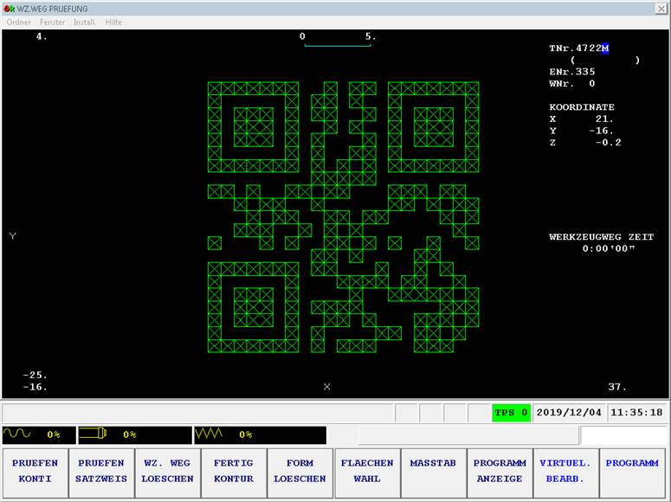
Task: Click the FORM LOESCHEN softkey
Action: point(300,473)
